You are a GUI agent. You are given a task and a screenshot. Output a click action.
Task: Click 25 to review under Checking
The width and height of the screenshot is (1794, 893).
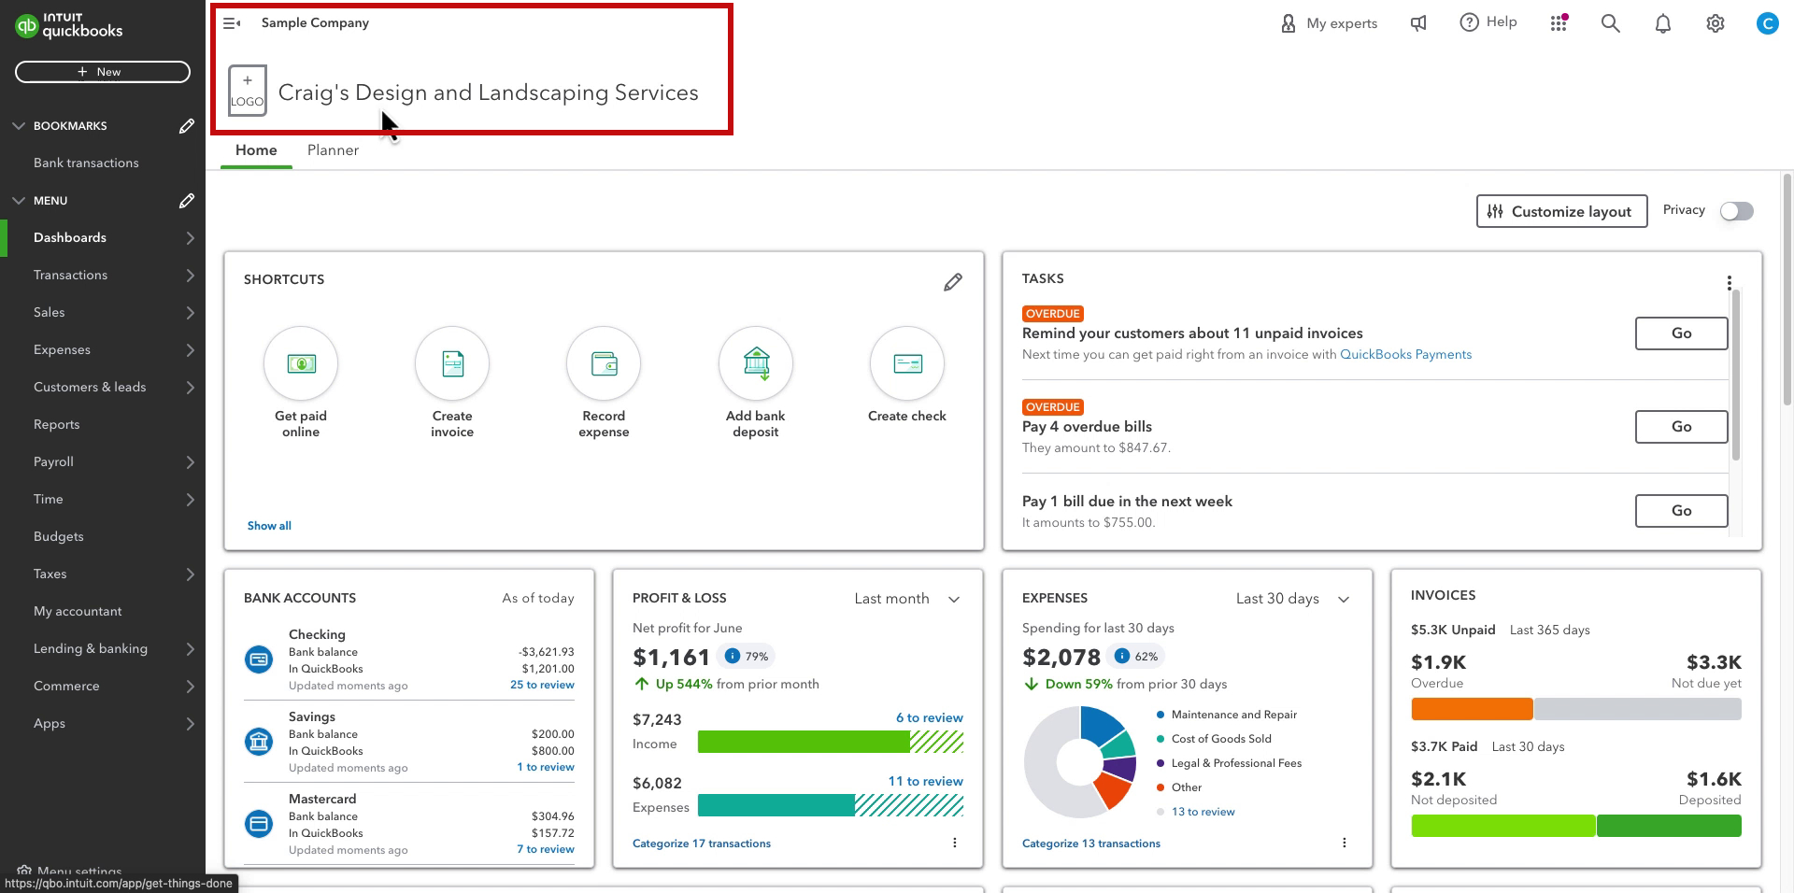(x=542, y=685)
